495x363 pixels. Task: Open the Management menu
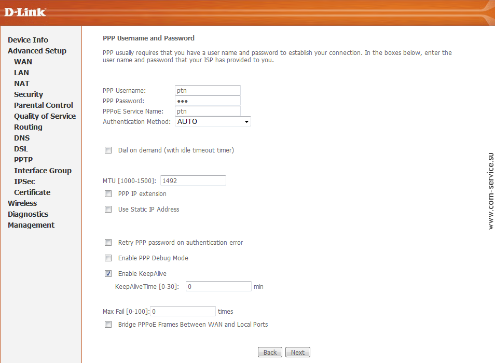pos(31,225)
